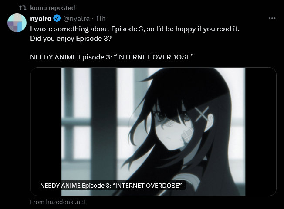This screenshot has height=209, width=284.
Task: Open the NEEDY ANIME article preview image
Action: [x=153, y=131]
